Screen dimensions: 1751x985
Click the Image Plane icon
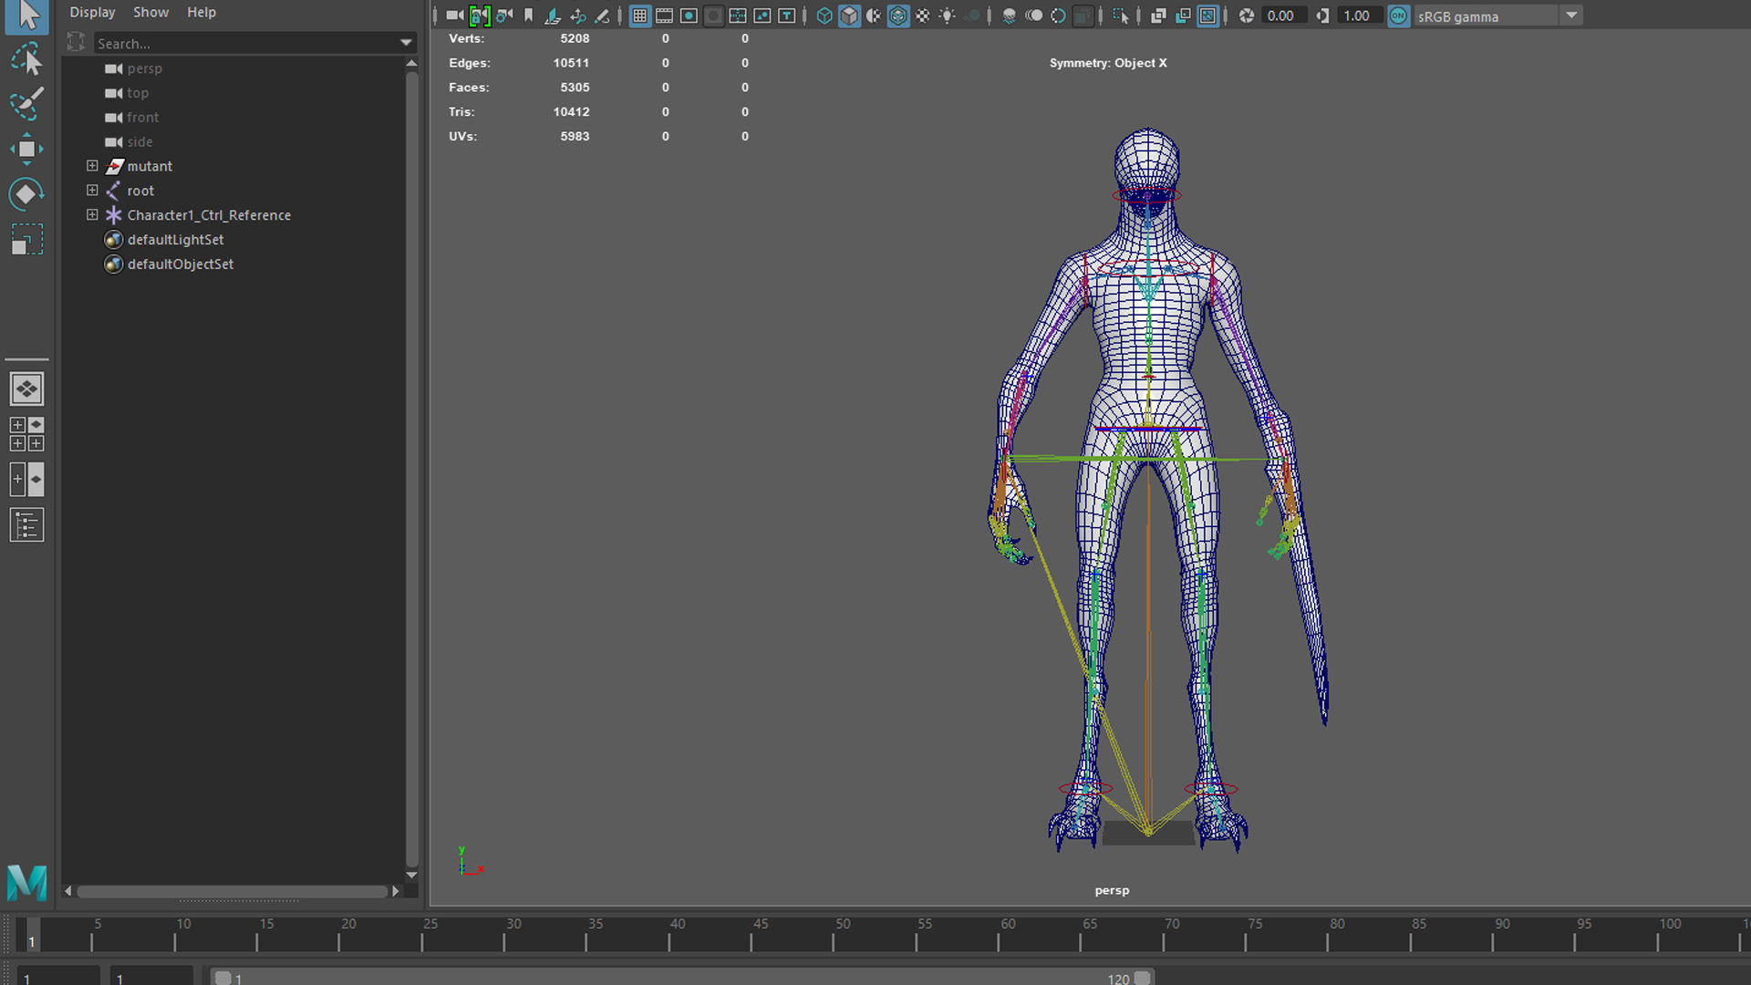(x=553, y=16)
